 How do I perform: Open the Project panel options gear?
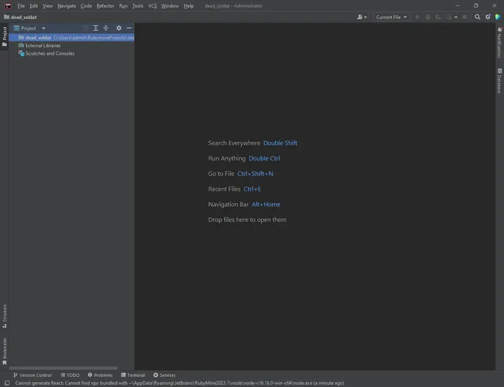coord(118,28)
